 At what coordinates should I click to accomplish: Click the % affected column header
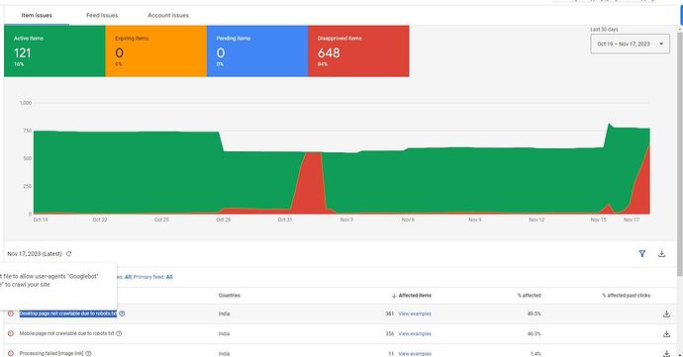(530, 295)
